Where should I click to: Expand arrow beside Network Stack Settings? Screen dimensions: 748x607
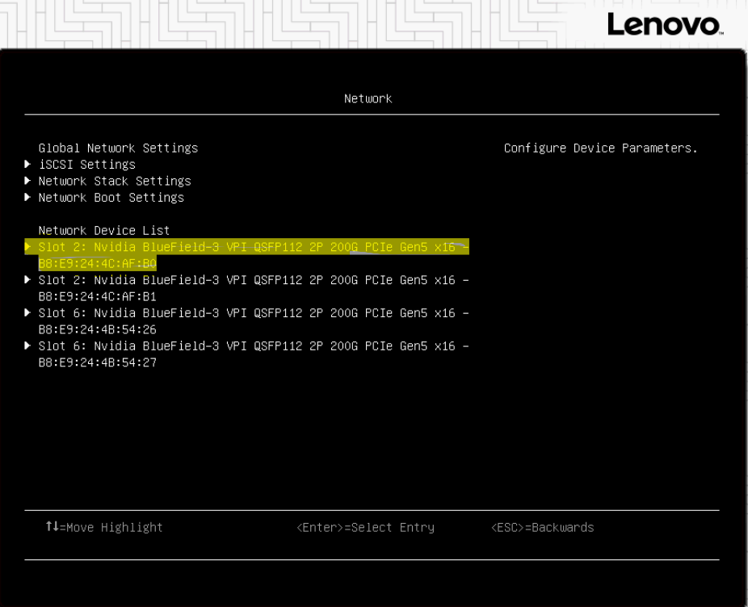click(27, 181)
